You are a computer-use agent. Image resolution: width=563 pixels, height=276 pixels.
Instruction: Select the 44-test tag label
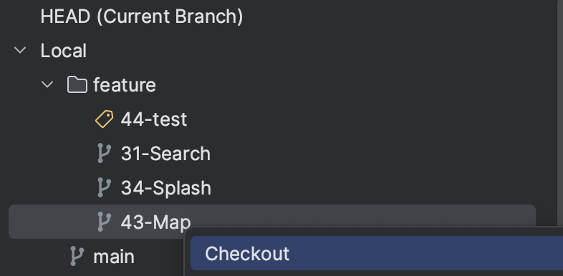[x=154, y=119]
